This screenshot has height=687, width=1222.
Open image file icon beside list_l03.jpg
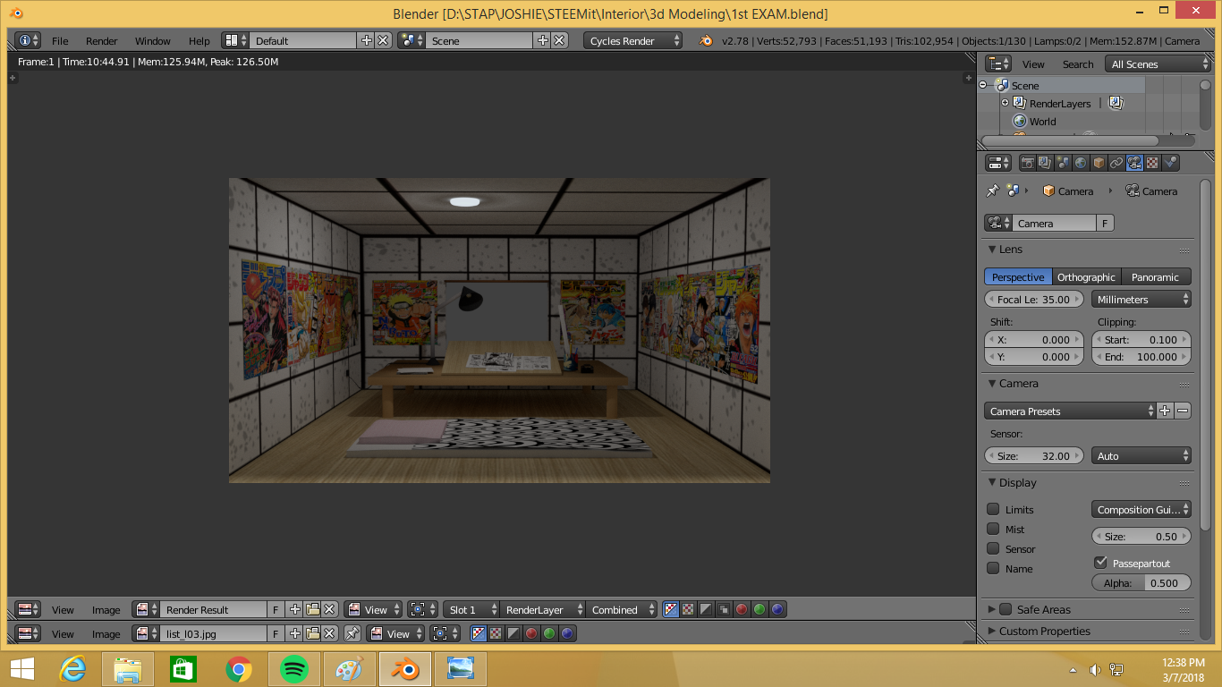pos(312,633)
